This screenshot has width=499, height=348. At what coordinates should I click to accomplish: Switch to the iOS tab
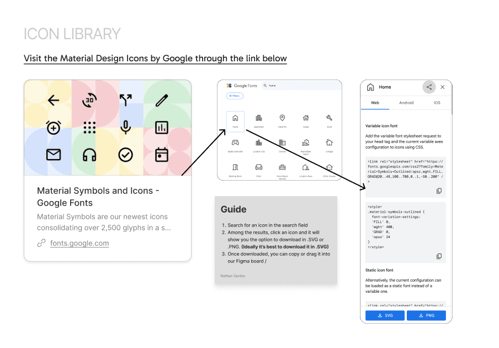click(x=437, y=103)
